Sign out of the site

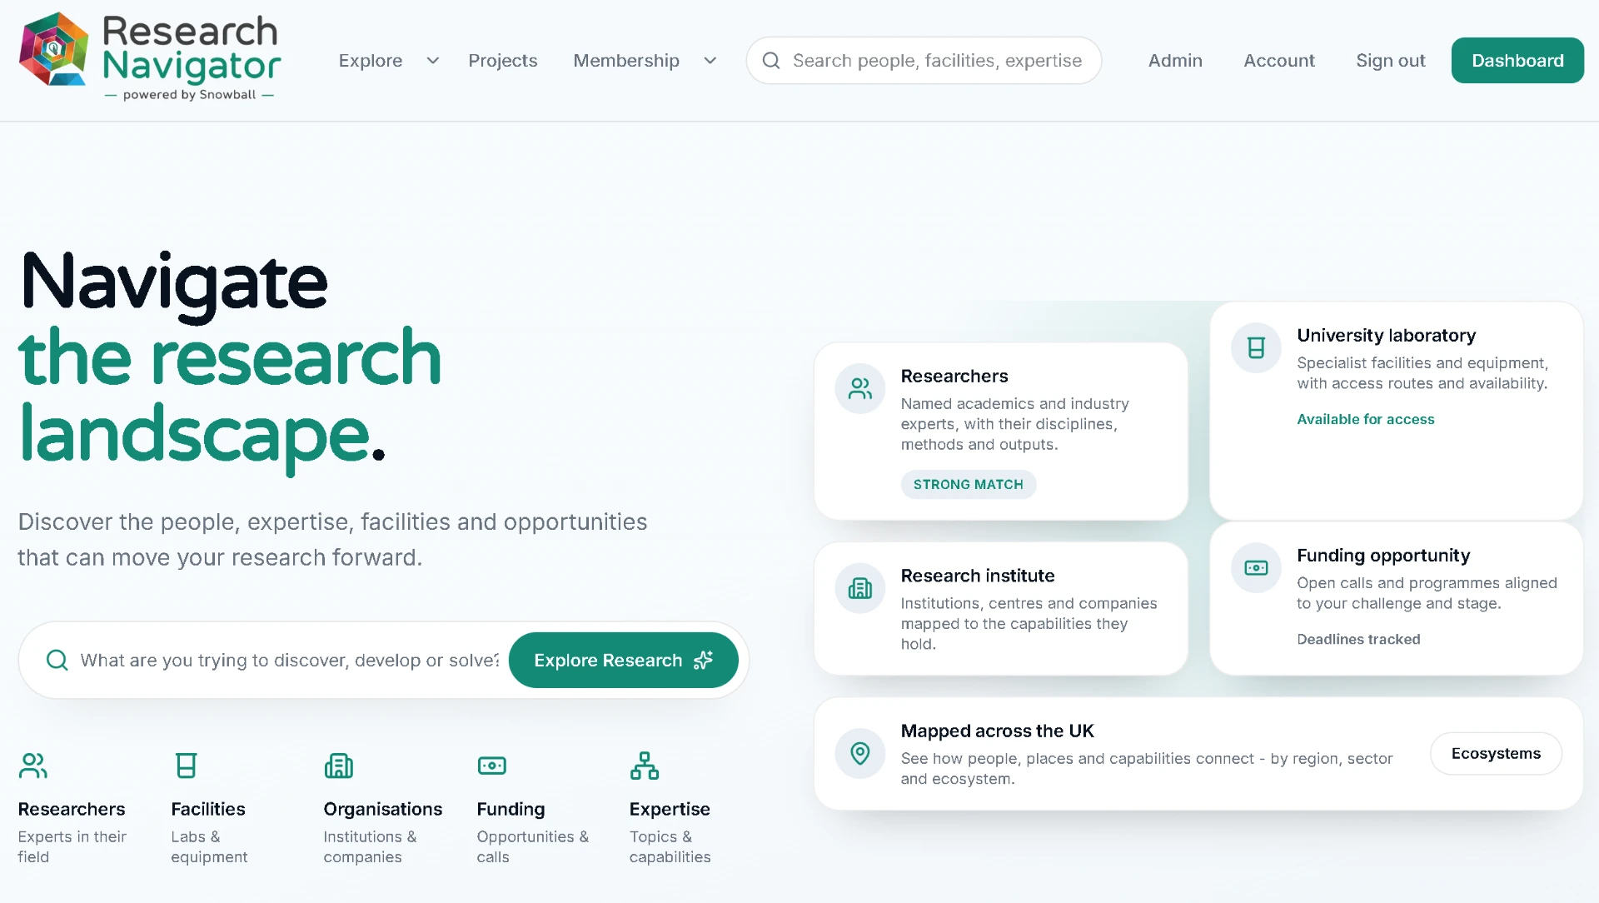click(x=1391, y=61)
